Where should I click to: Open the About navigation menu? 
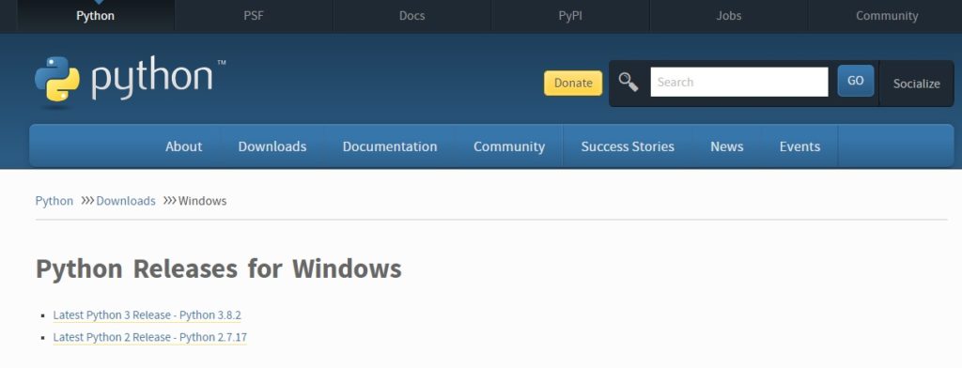pyautogui.click(x=183, y=146)
